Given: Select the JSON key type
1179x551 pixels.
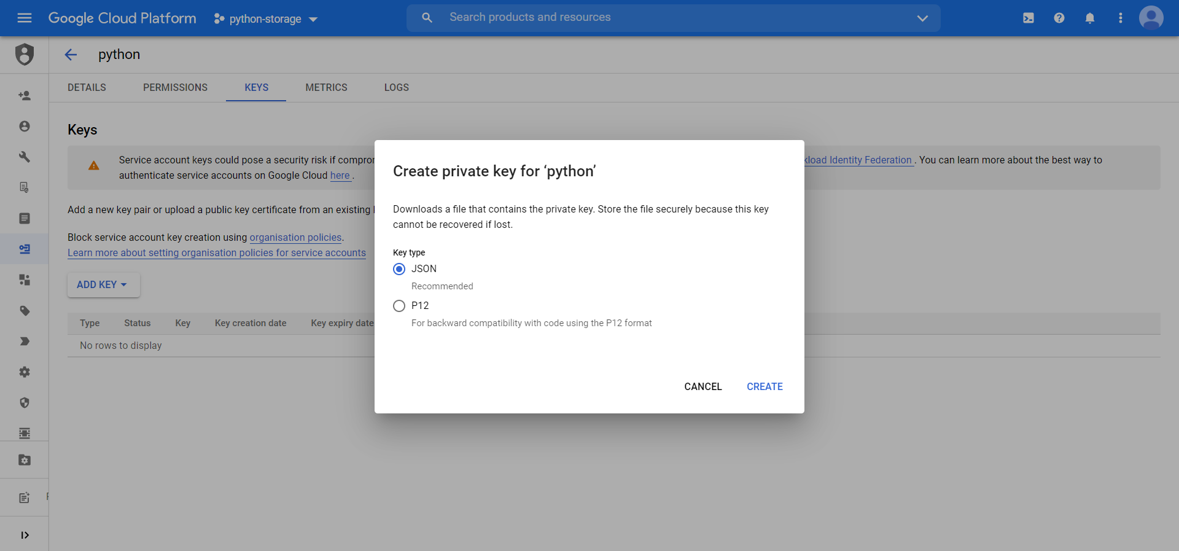Looking at the screenshot, I should (x=399, y=269).
